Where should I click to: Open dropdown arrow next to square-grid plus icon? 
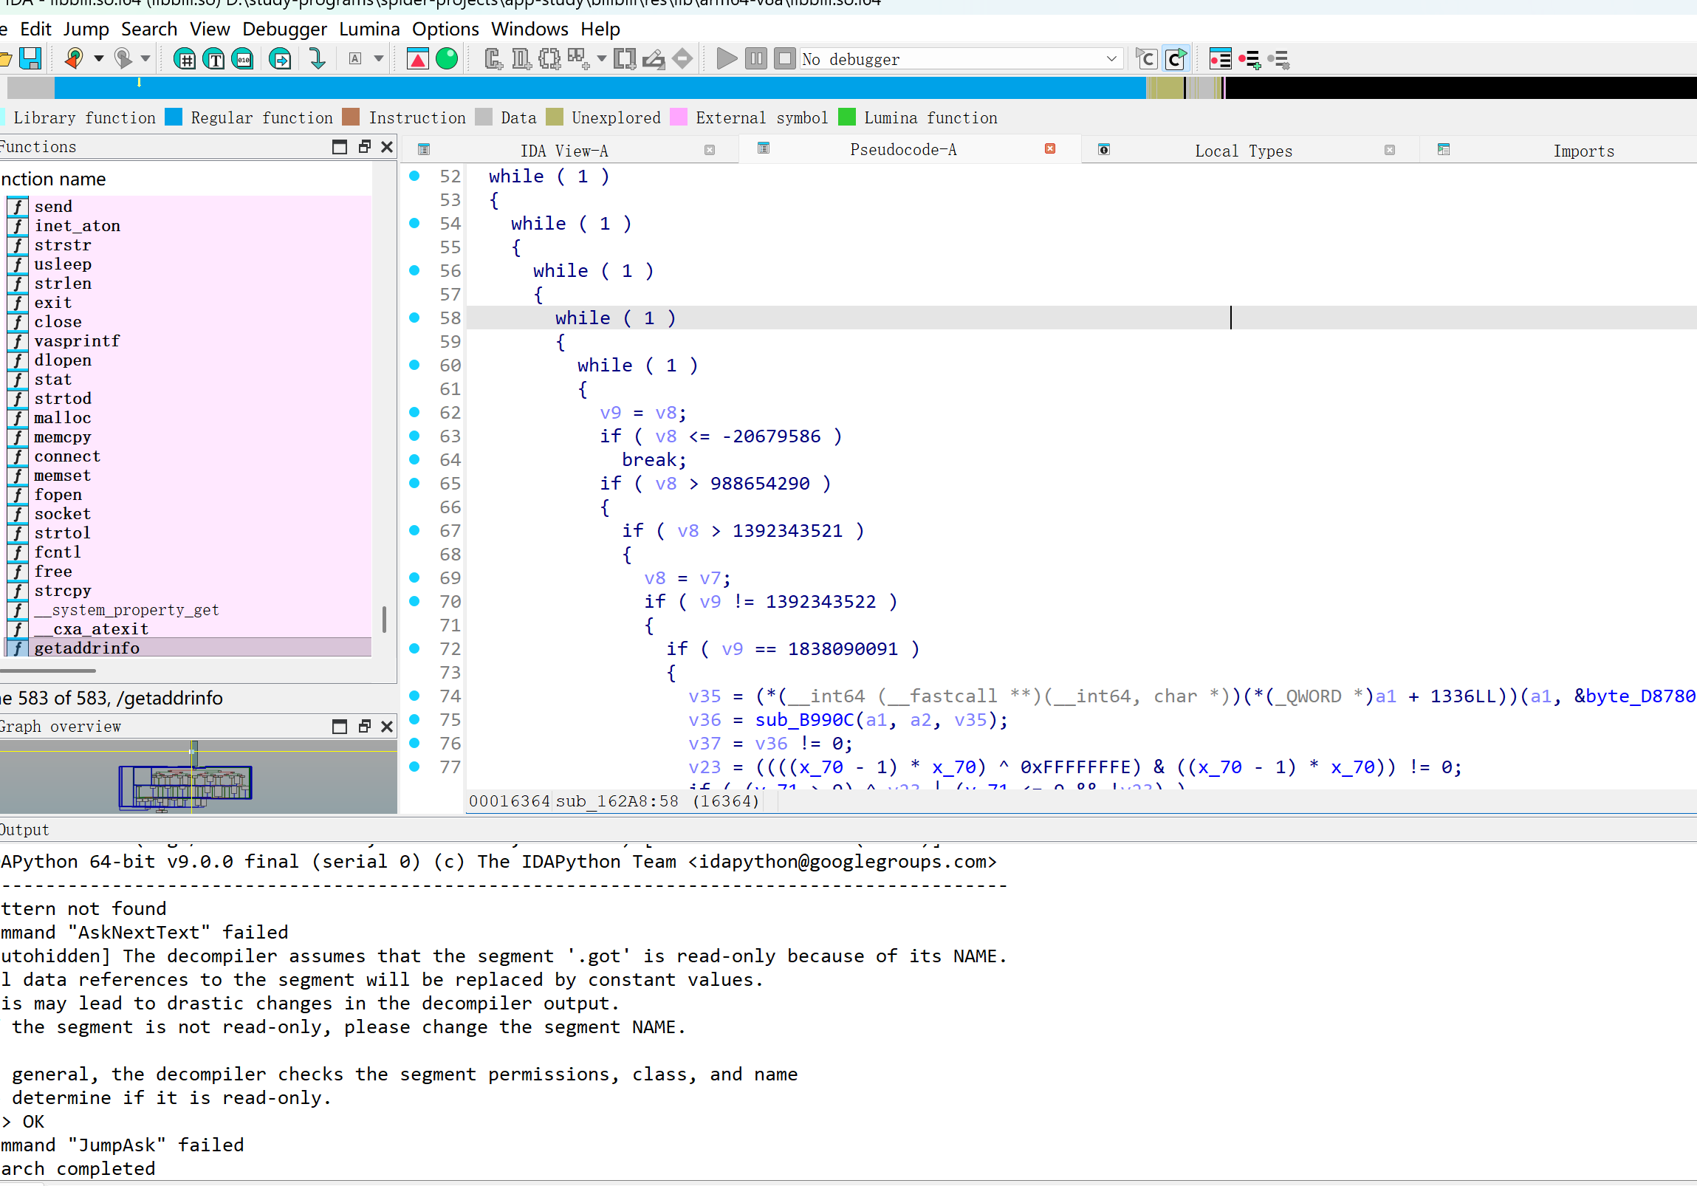click(602, 58)
